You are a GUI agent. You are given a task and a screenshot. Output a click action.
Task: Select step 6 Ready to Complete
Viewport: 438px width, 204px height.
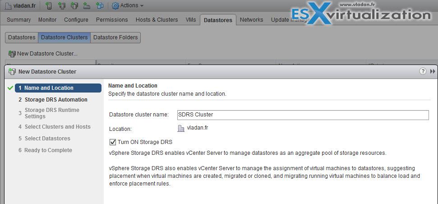[x=45, y=150]
